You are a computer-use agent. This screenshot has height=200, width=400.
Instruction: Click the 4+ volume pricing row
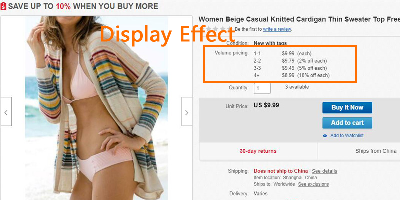[292, 76]
